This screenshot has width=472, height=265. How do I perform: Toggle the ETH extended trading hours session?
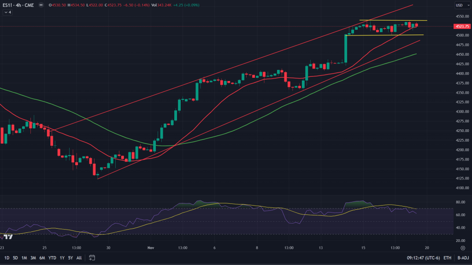pos(446,258)
